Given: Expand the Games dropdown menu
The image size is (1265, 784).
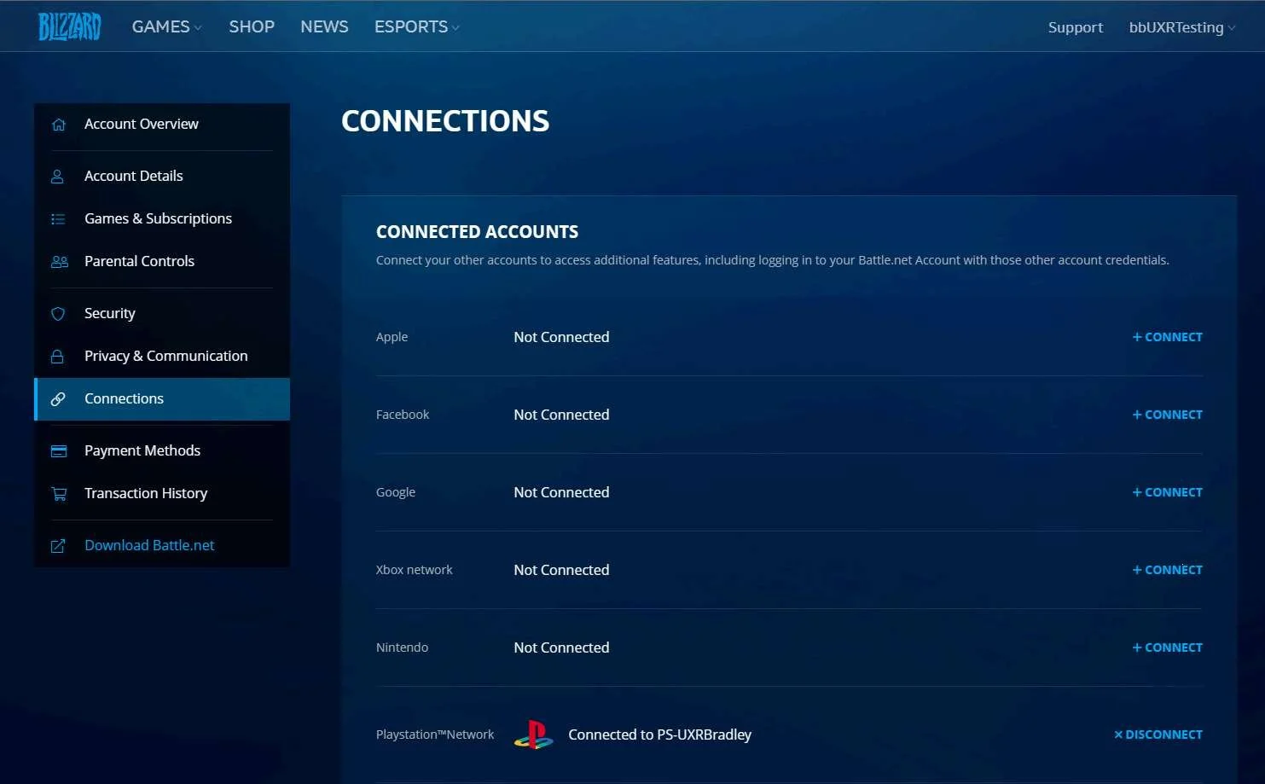Looking at the screenshot, I should coord(167,26).
